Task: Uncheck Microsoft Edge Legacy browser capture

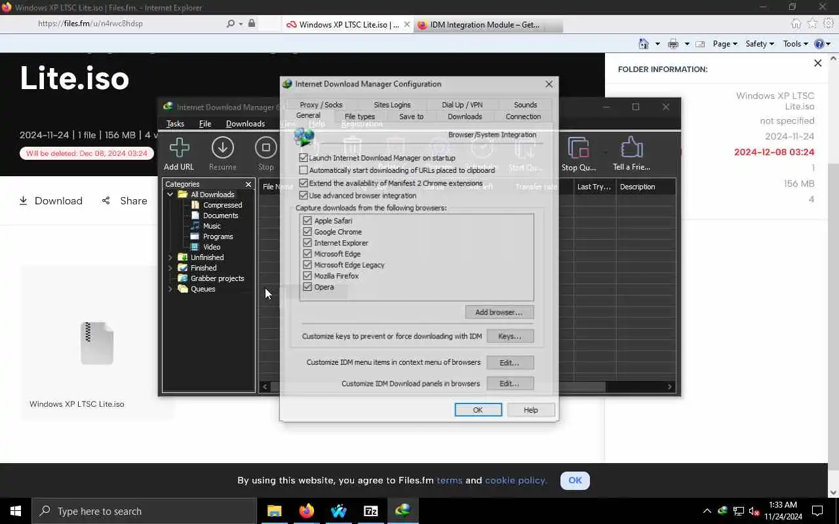Action: pyautogui.click(x=307, y=265)
